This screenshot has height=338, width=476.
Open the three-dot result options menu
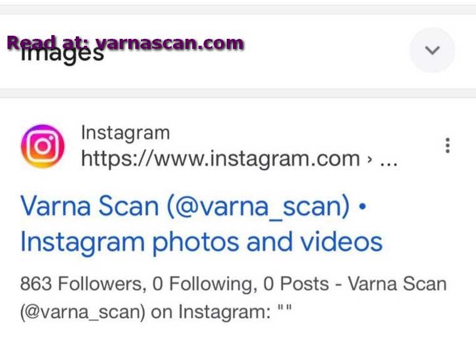tap(447, 145)
